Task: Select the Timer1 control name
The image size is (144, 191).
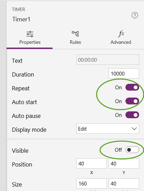Action: coord(21,19)
